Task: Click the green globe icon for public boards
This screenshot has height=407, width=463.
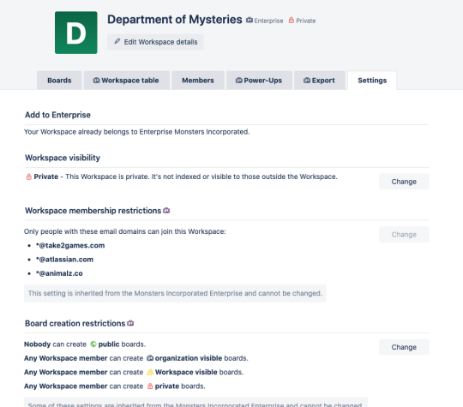Action: (93, 344)
